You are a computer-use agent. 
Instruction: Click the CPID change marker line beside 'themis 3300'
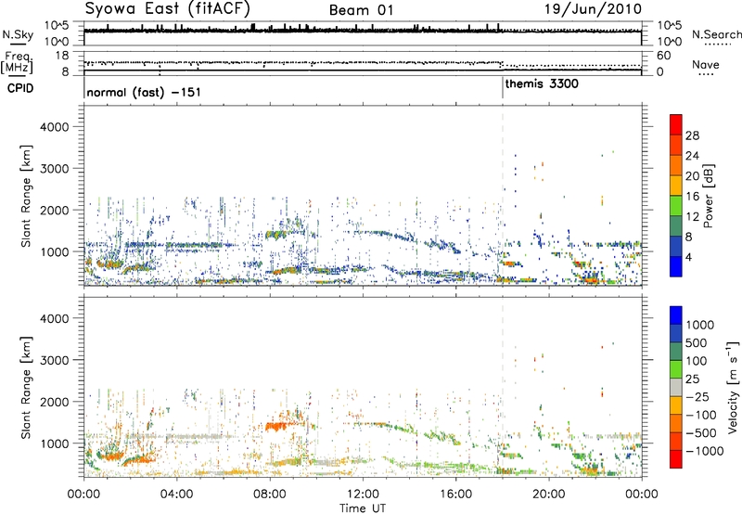(x=503, y=88)
